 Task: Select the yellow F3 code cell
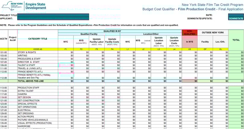(x=97, y=49)
